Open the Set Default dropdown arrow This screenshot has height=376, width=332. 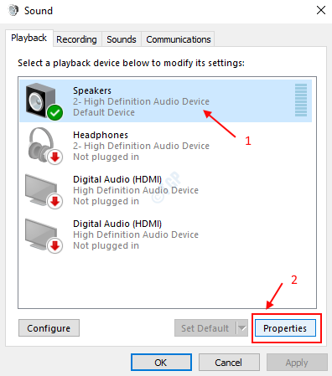[242, 328]
